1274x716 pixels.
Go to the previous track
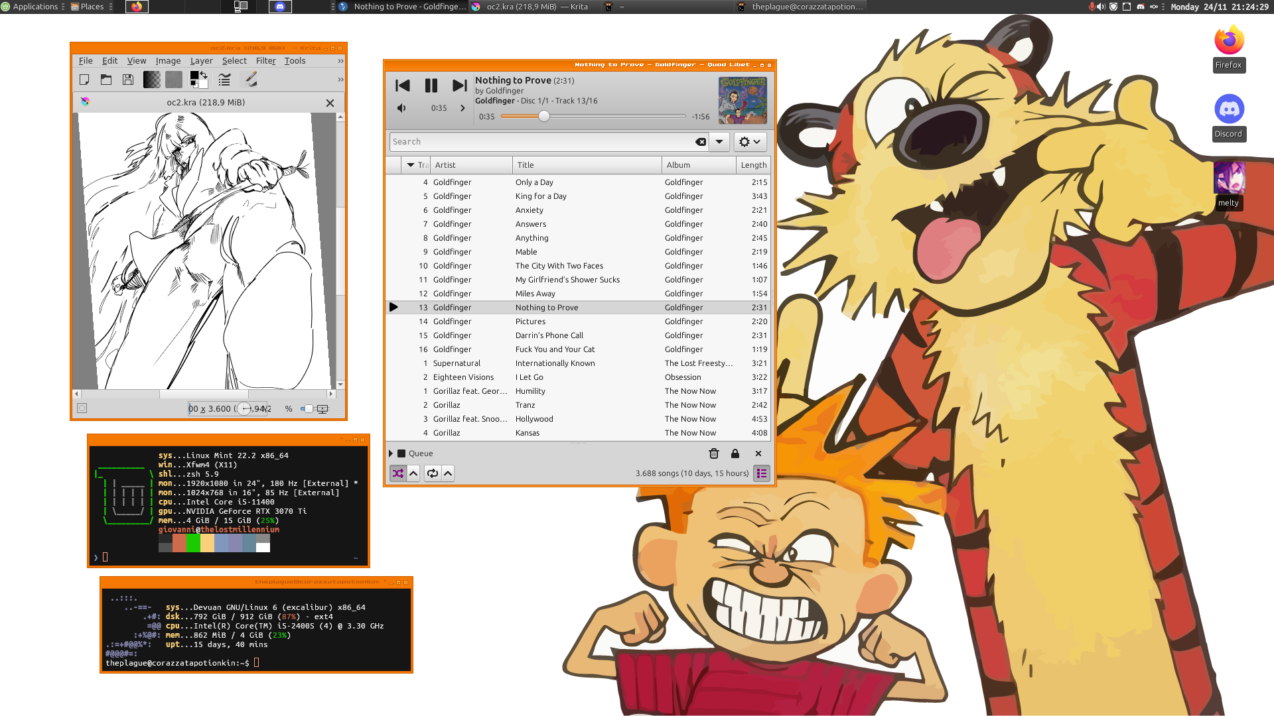point(402,86)
